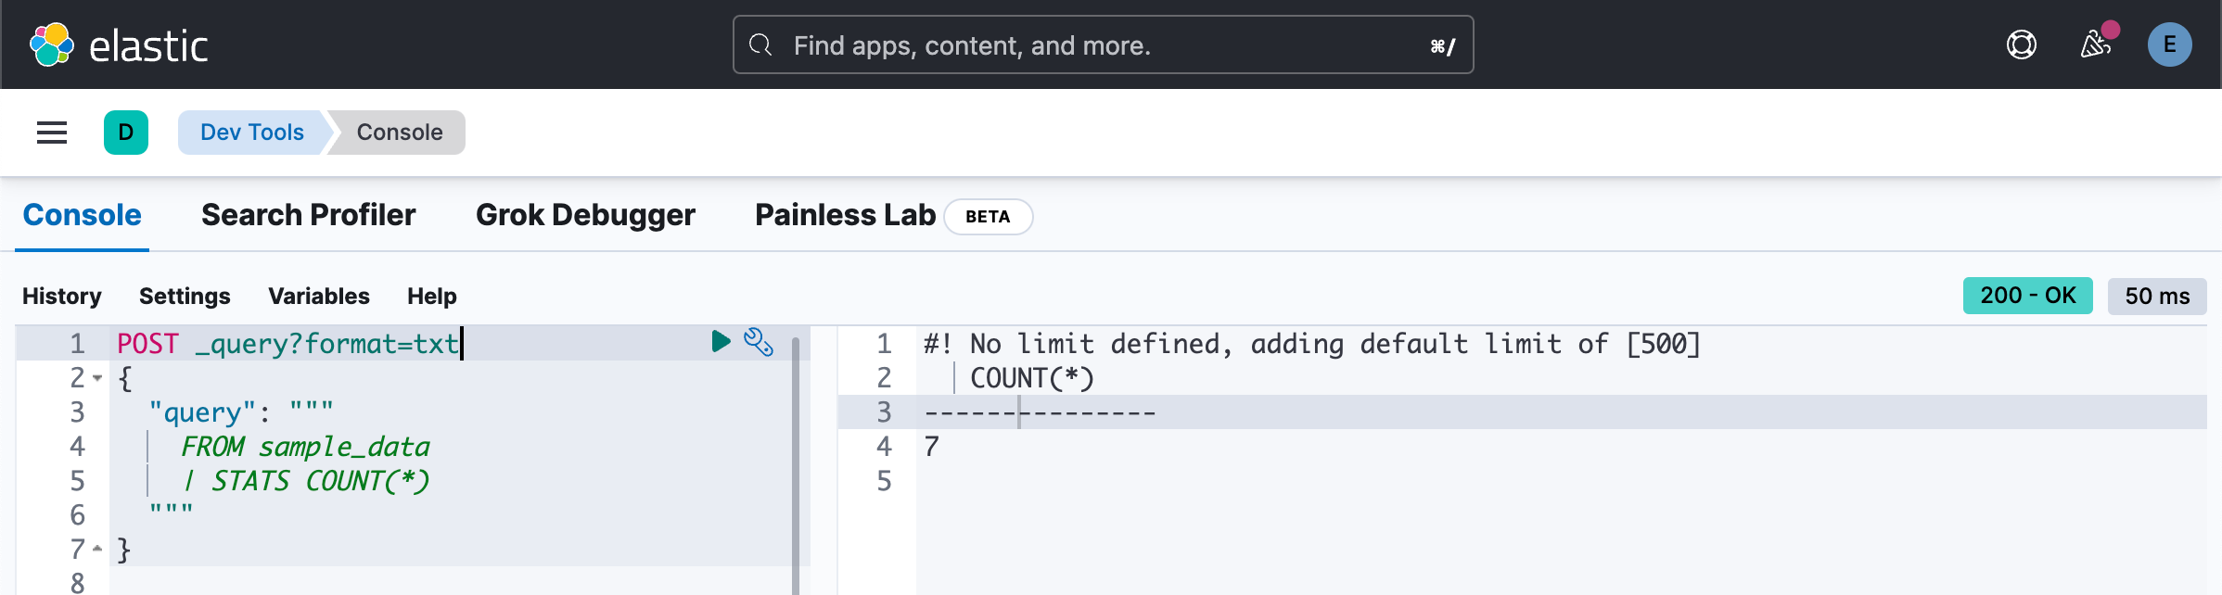Click the Dev Tools breadcrumb link
The image size is (2222, 595).
tap(252, 133)
